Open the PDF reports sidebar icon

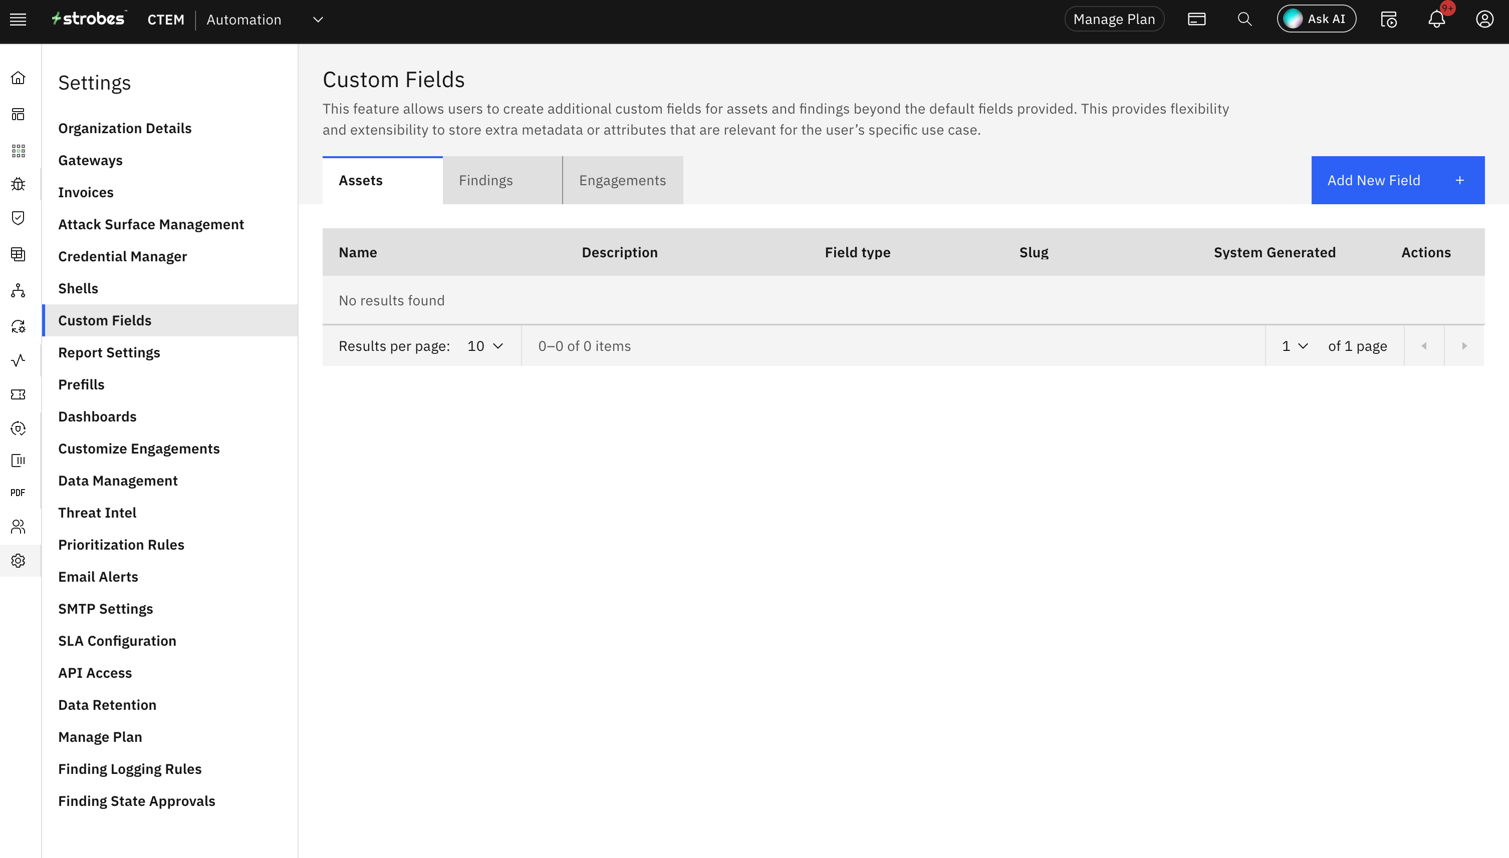[18, 493]
